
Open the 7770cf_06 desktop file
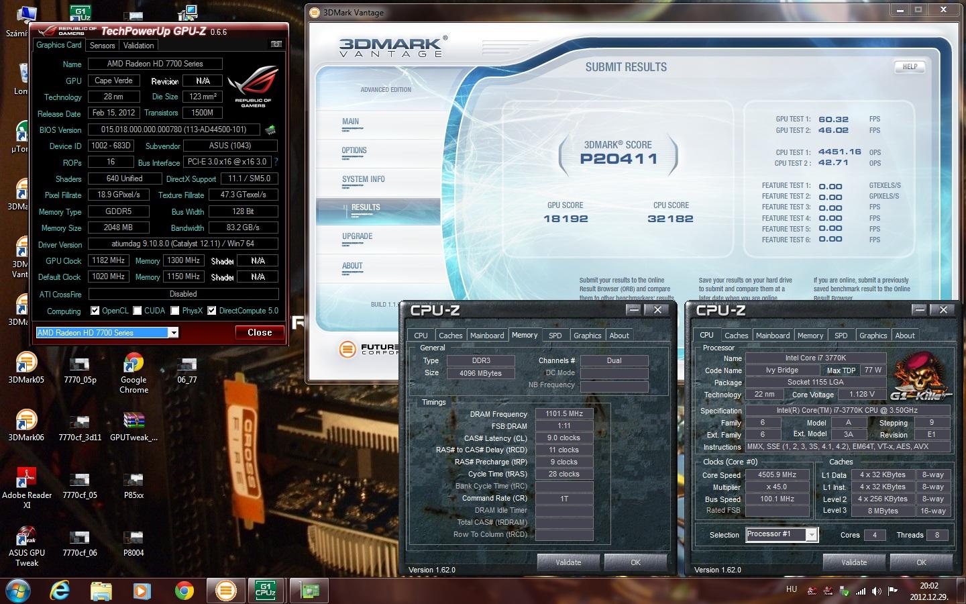(x=80, y=542)
